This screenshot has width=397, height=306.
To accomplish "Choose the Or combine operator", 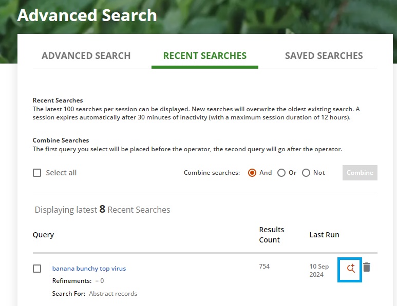I will [281, 173].
